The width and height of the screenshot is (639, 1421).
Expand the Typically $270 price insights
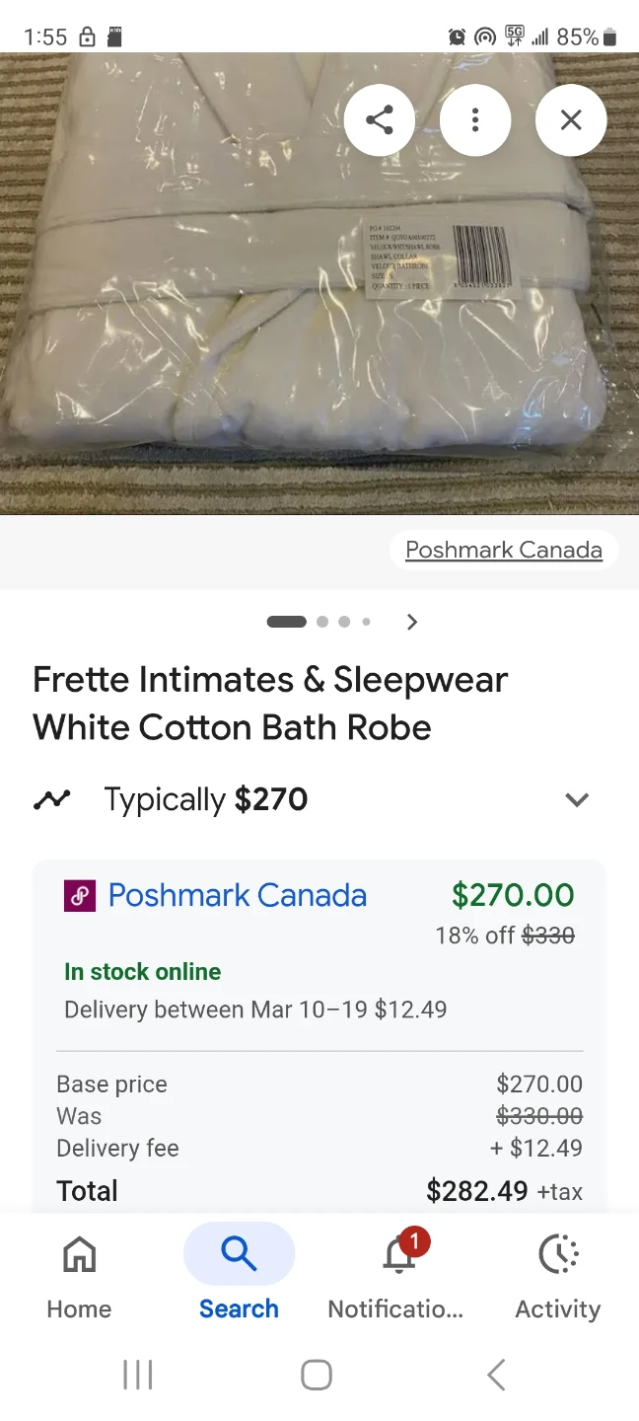point(577,799)
